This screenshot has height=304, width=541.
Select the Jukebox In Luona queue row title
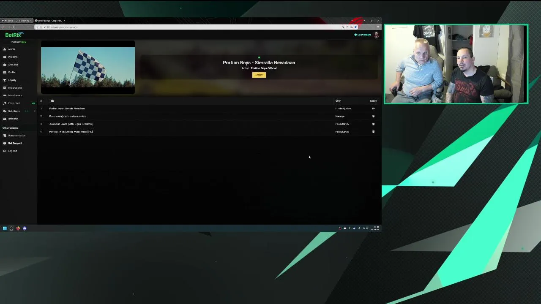71,124
